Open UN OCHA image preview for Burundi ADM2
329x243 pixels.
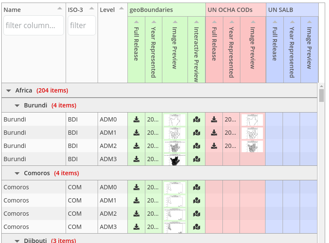(252, 146)
